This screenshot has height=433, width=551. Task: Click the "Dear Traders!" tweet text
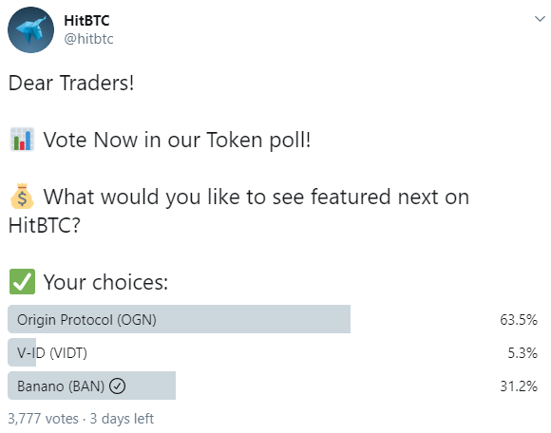(x=71, y=83)
